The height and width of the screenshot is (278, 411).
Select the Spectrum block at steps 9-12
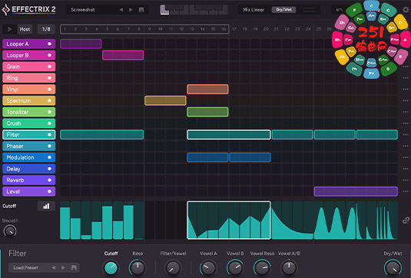pyautogui.click(x=165, y=100)
